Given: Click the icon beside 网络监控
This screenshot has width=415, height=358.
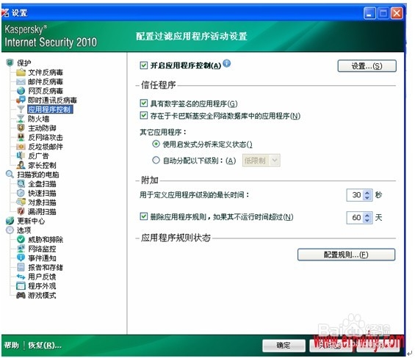Looking at the screenshot, I should point(21,249).
